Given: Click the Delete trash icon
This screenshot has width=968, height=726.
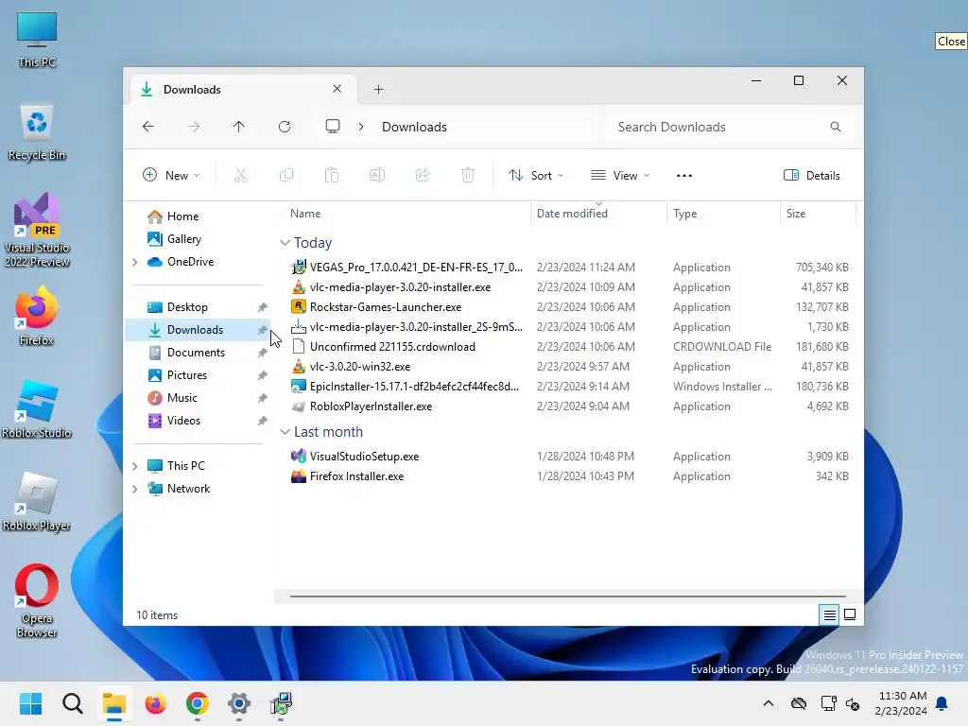Looking at the screenshot, I should click(468, 175).
